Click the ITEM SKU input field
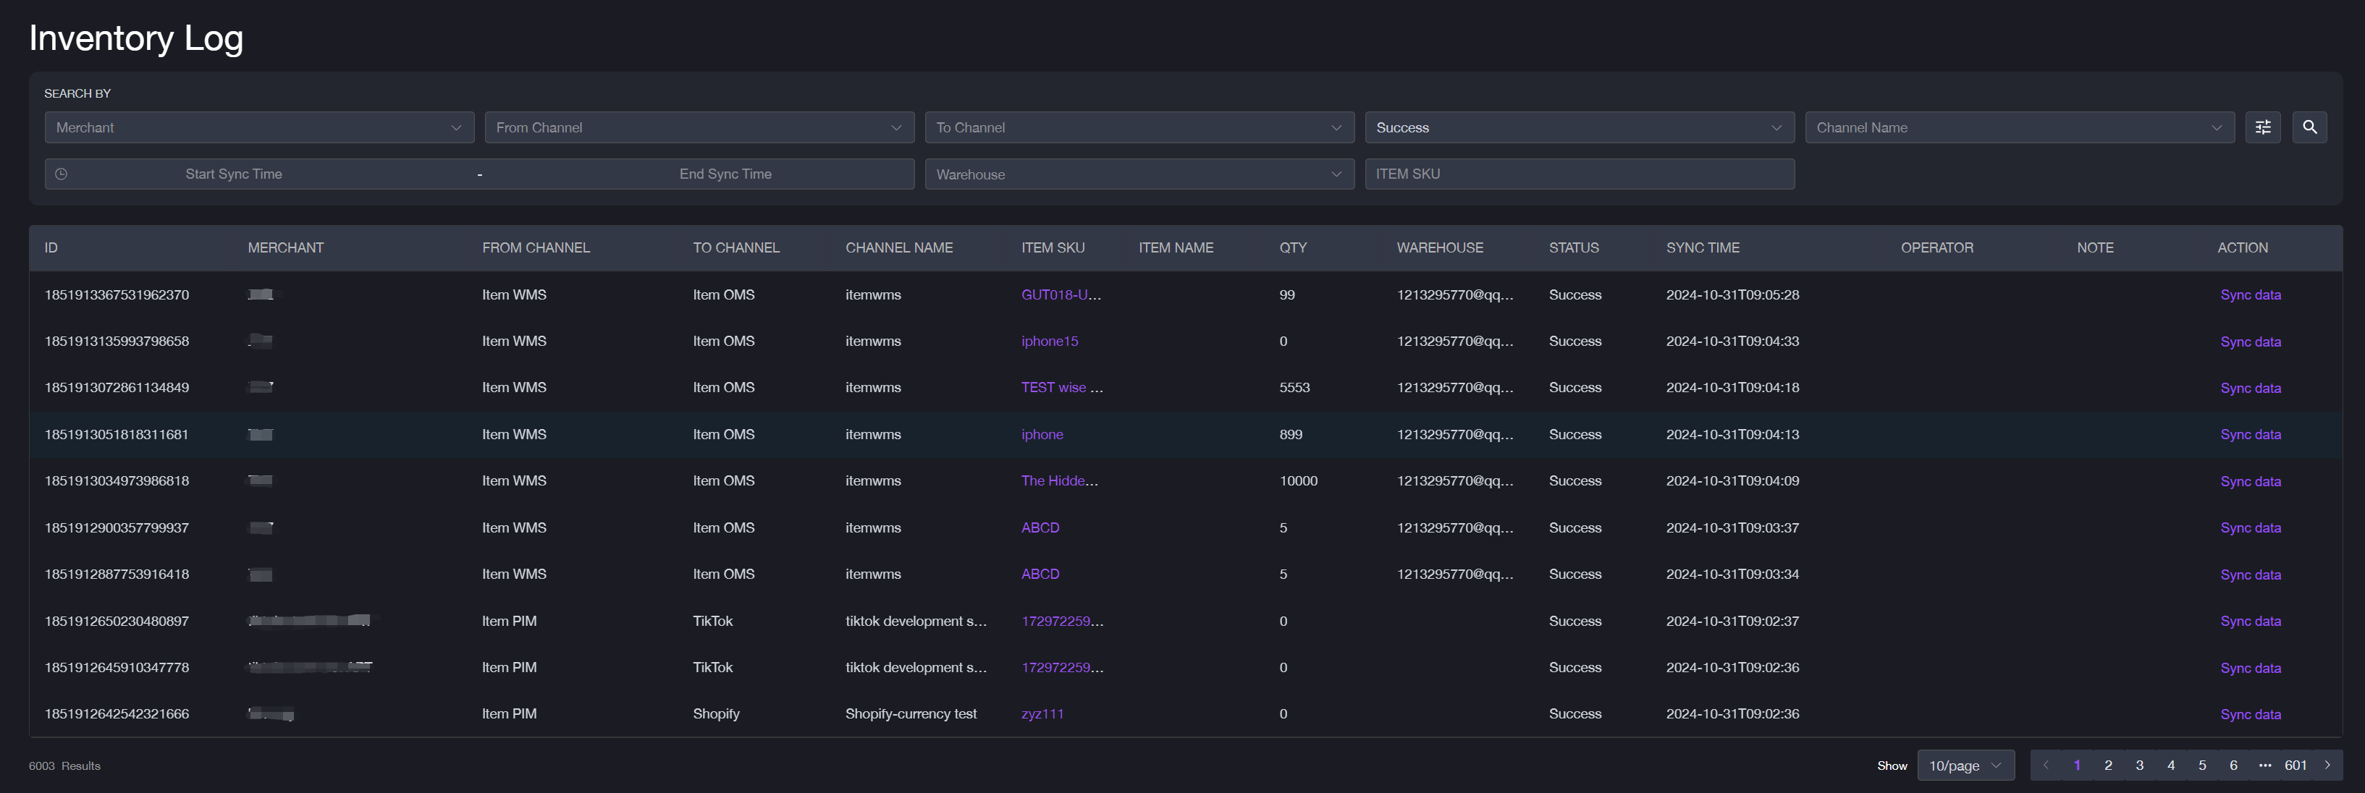The width and height of the screenshot is (2365, 793). (x=1579, y=174)
